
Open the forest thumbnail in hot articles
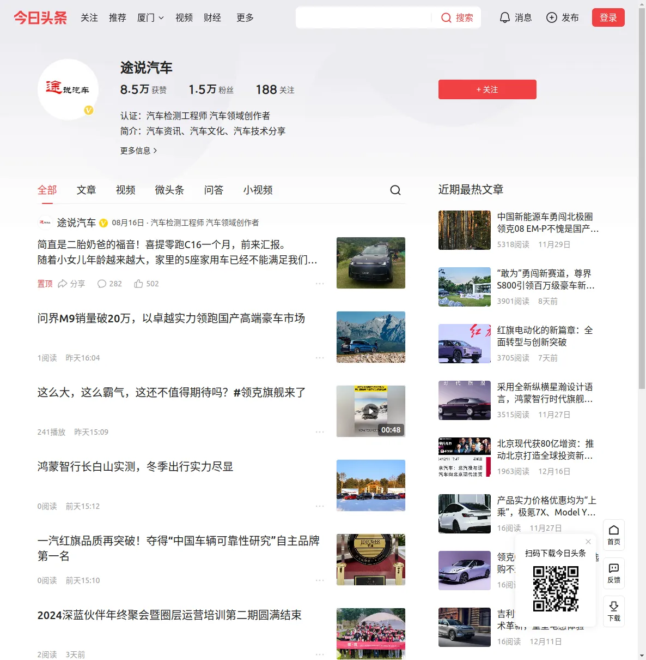pyautogui.click(x=465, y=230)
